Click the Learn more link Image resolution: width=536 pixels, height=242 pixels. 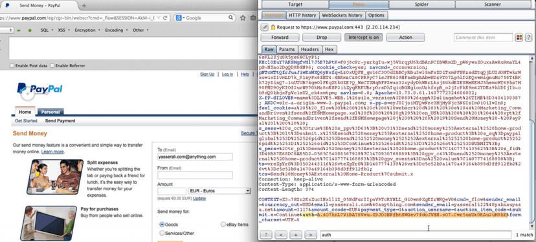pos(52,152)
